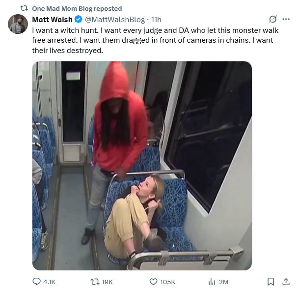The image size is (299, 292).
Task: Visit the @MattWalshBlog handle
Action: point(115,20)
